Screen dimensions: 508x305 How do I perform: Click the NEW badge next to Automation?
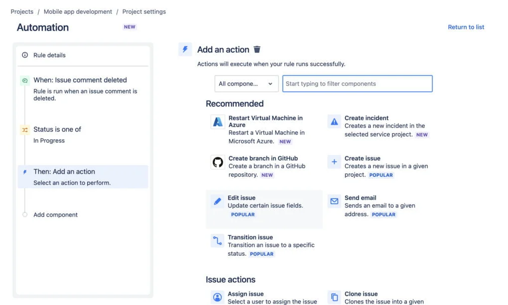[x=129, y=27]
